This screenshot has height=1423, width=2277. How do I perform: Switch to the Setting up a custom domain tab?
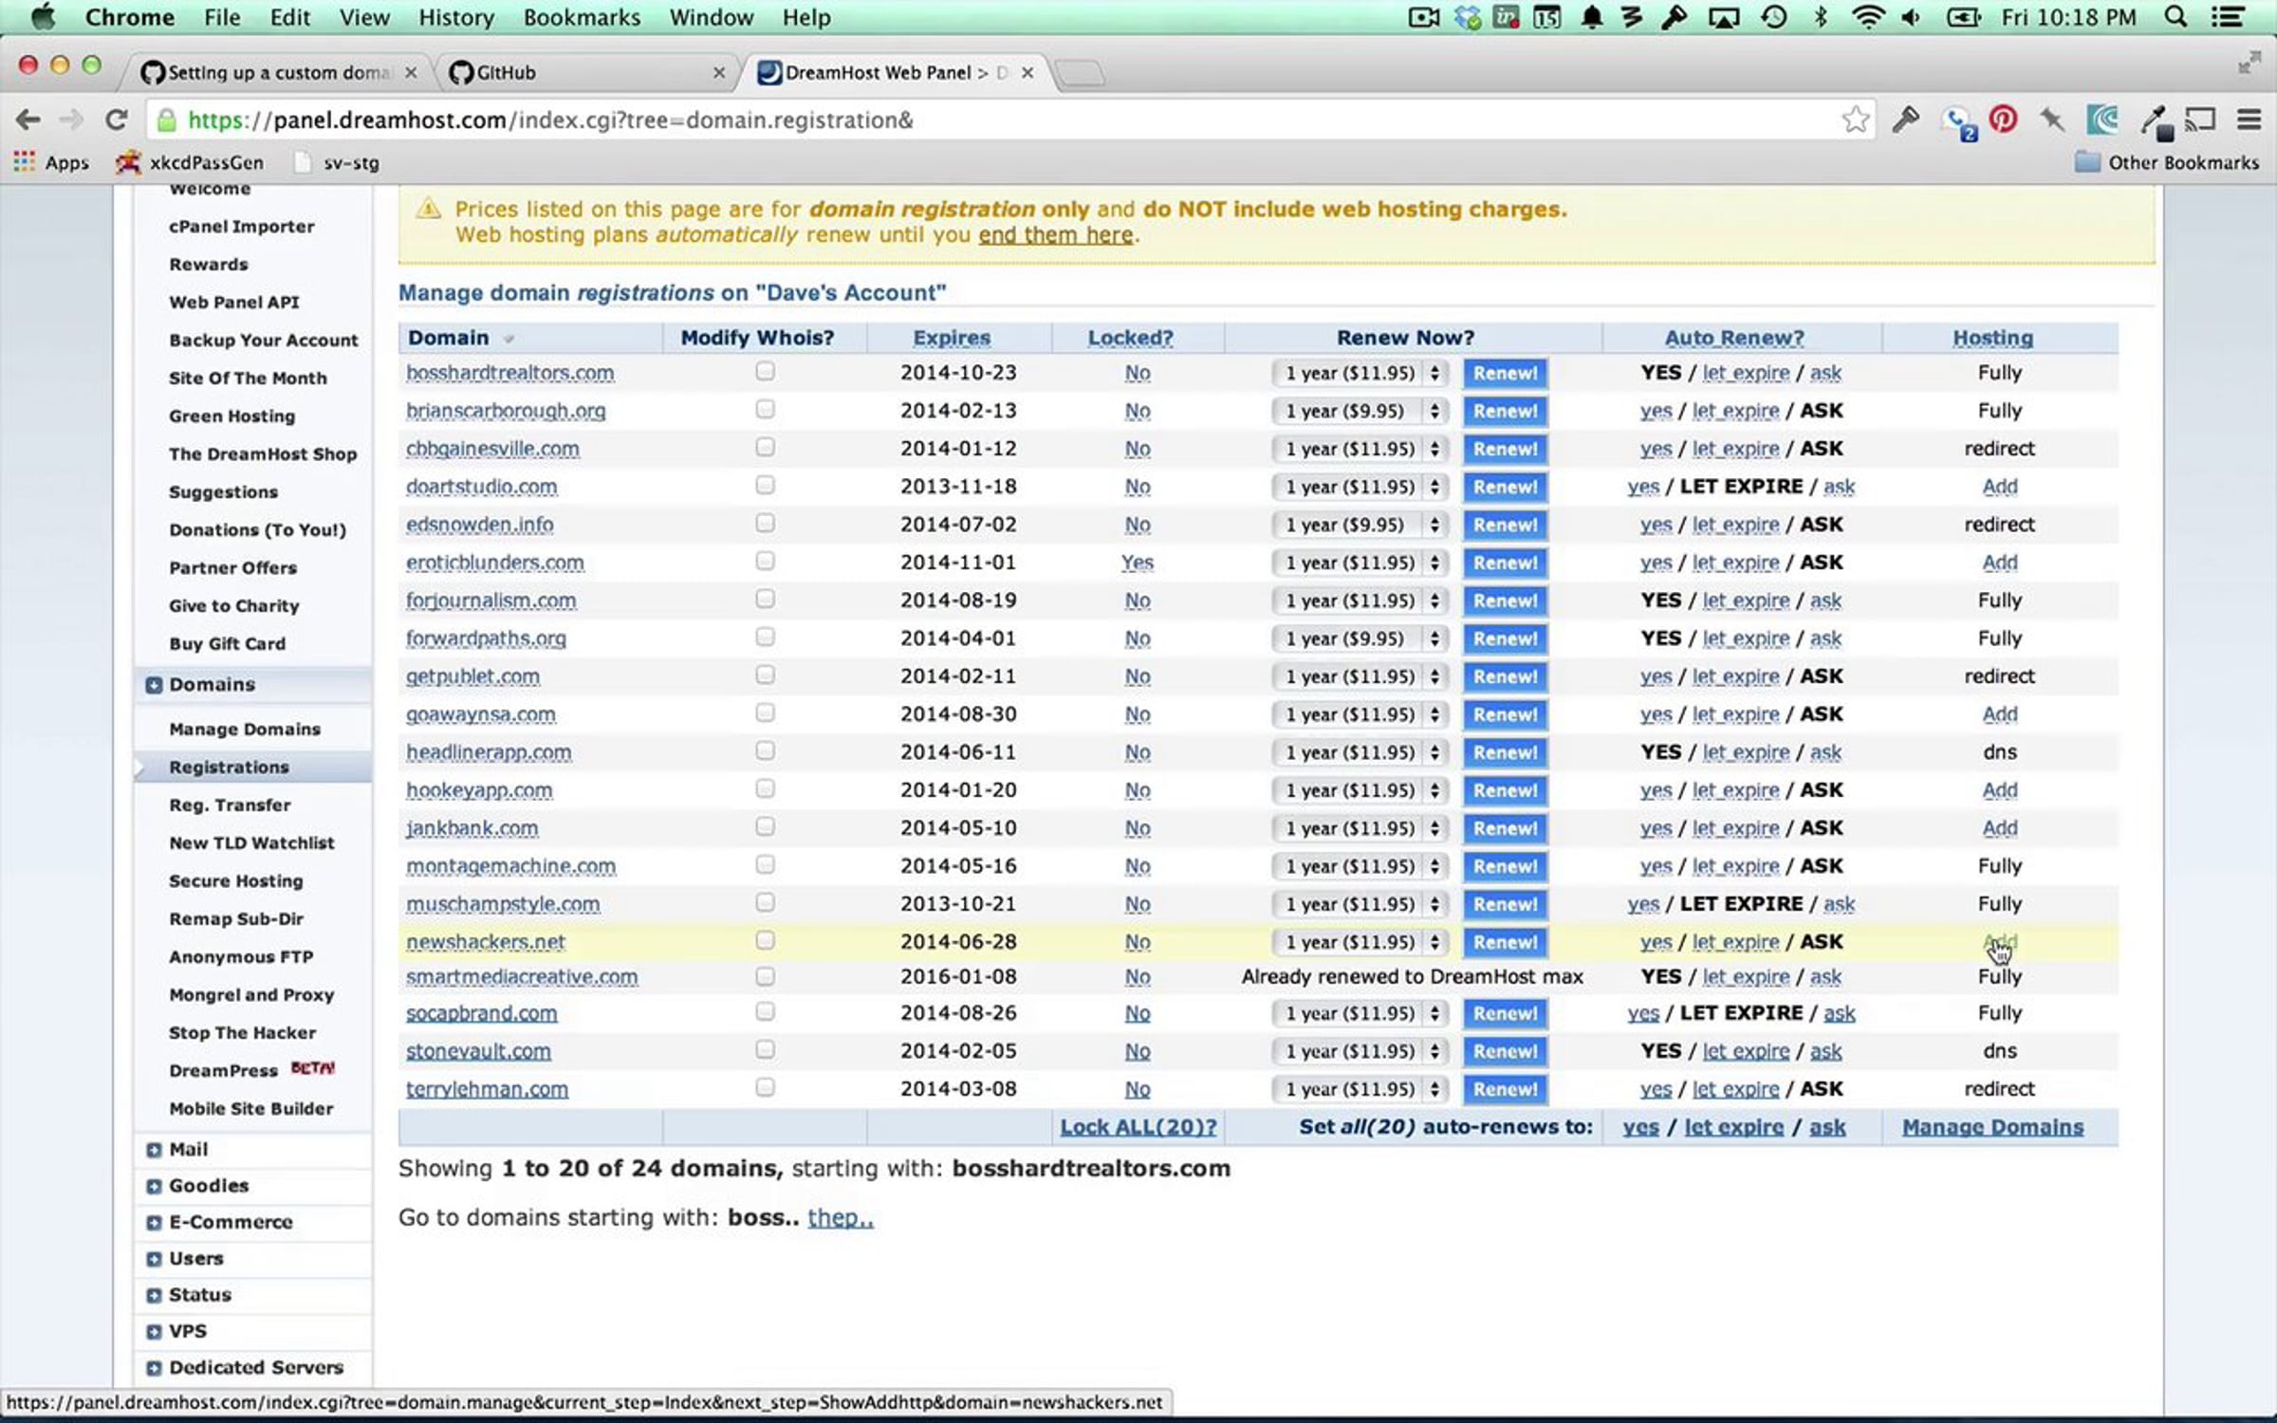click(x=278, y=73)
